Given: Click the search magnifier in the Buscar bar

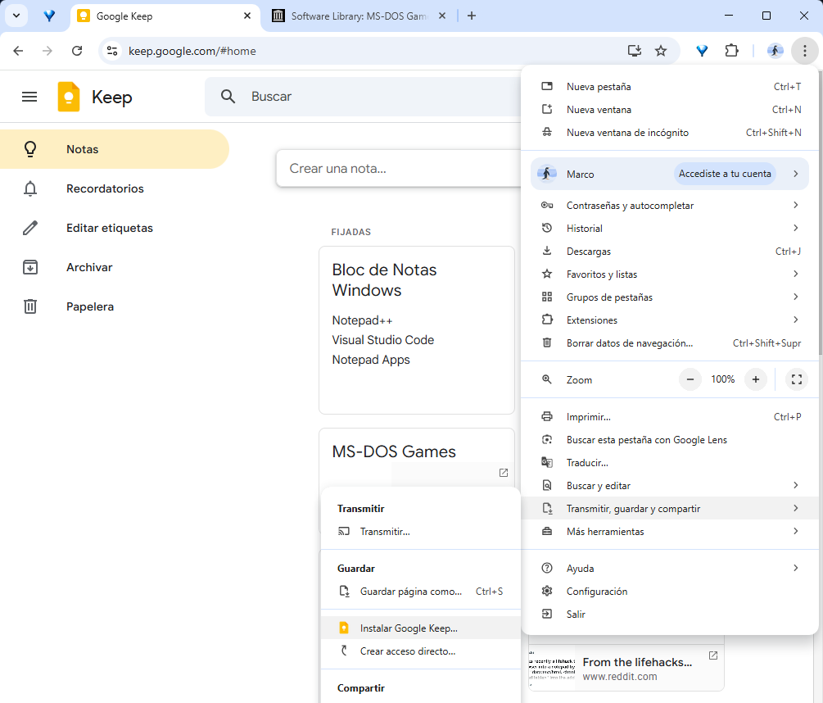Looking at the screenshot, I should [x=228, y=97].
